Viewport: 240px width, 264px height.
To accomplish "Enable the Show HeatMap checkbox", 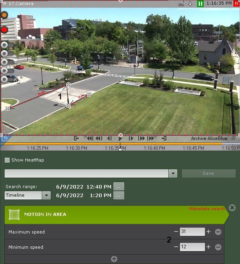I will 7,160.
